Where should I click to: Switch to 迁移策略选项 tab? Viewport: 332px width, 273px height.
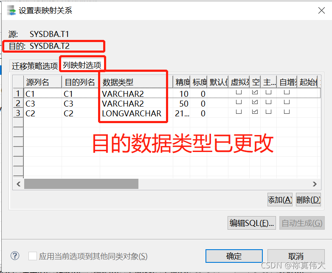(35, 66)
